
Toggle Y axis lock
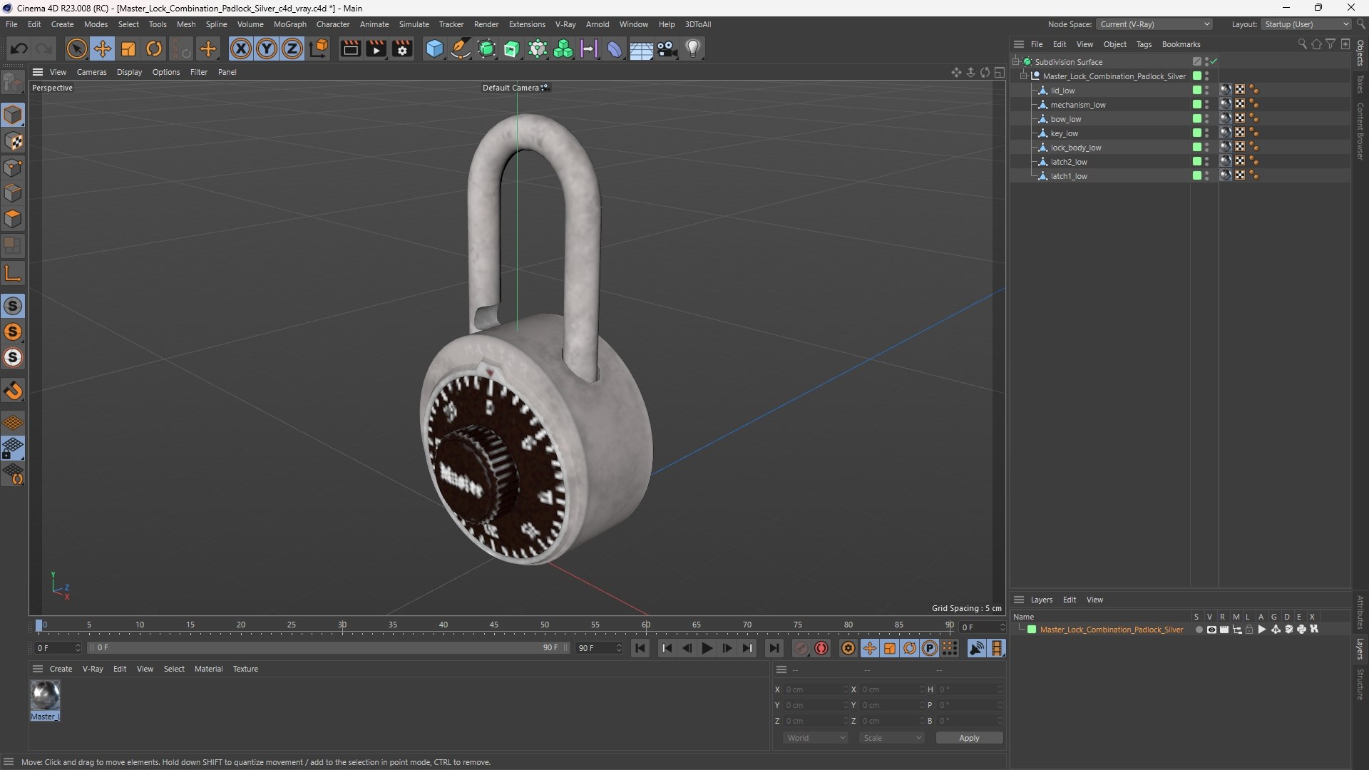(267, 48)
